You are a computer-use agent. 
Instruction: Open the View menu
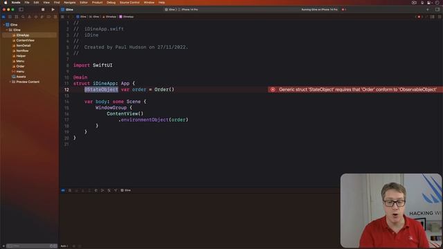(46, 3)
